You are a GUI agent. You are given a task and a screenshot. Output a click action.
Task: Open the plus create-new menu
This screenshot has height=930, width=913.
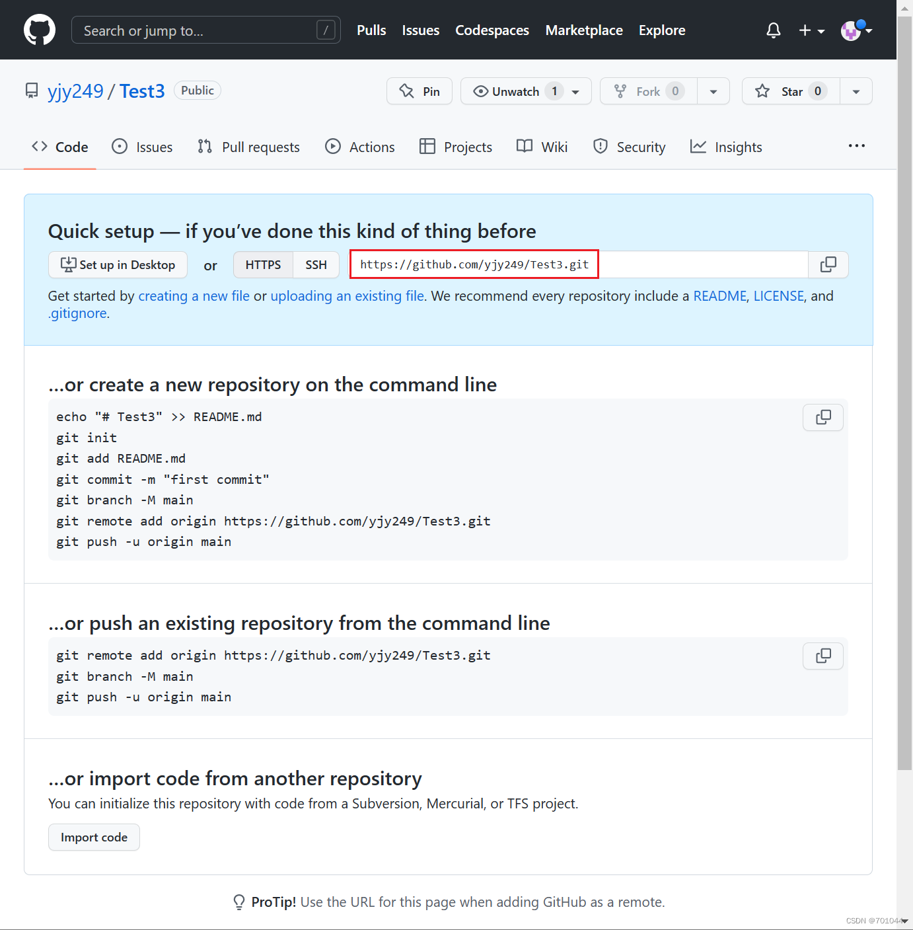(x=812, y=30)
